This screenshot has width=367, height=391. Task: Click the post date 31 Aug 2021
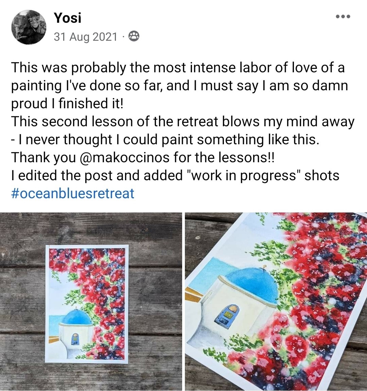click(x=86, y=36)
